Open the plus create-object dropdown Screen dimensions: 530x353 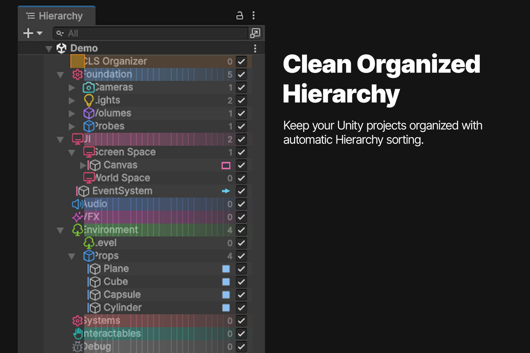tap(32, 33)
